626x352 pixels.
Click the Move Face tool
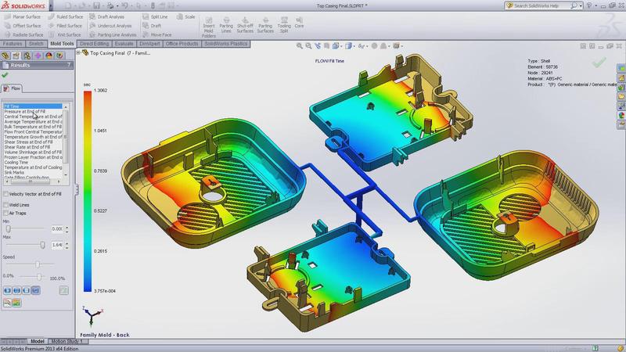157,34
